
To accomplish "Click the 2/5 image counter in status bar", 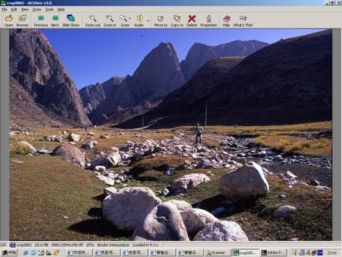I will pos(4,245).
